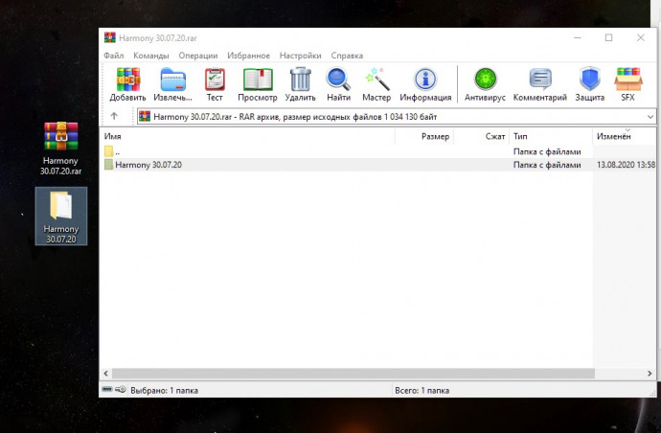Open the Комментарий archive comment tool
This screenshot has width=661, height=433.
(x=540, y=84)
